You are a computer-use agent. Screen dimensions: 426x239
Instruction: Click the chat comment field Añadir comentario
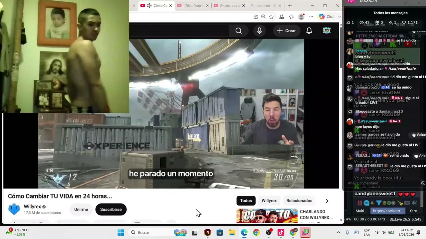click(383, 183)
